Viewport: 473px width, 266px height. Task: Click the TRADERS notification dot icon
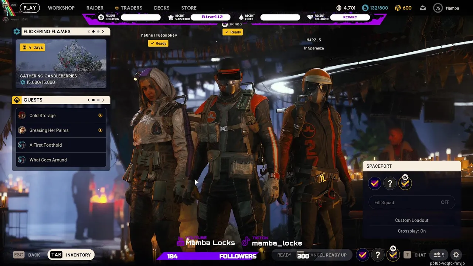click(x=117, y=8)
